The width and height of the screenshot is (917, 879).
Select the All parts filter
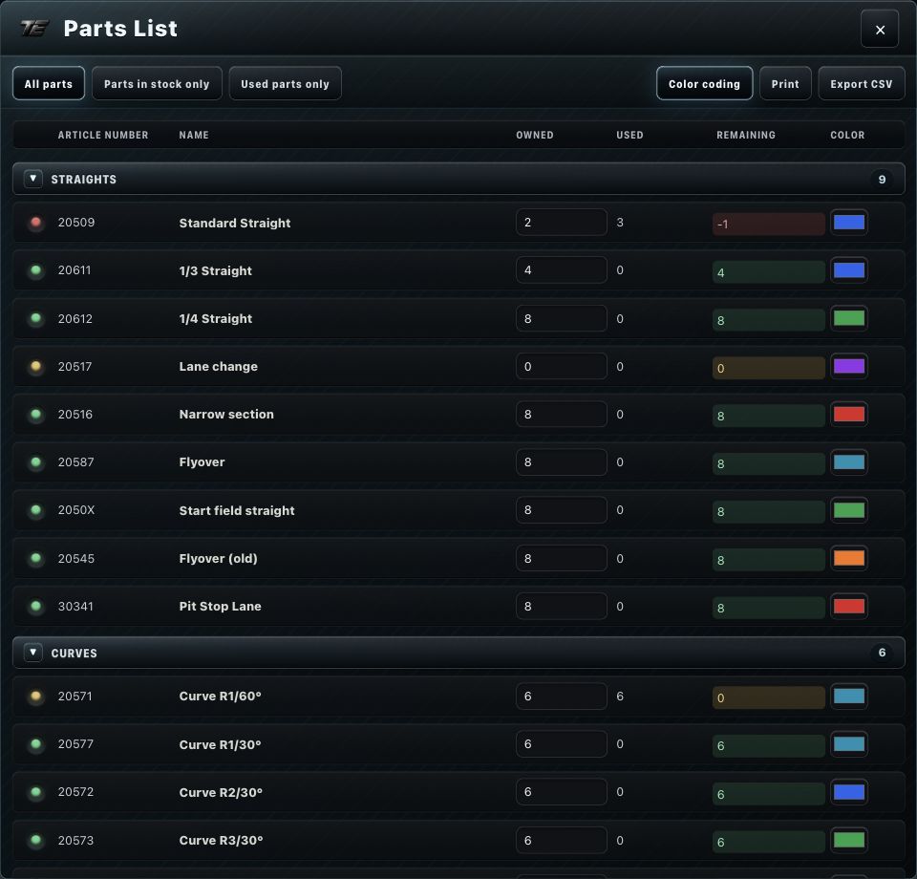pyautogui.click(x=49, y=84)
